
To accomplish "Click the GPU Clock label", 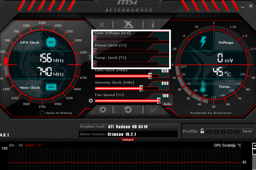I will click(30, 42).
